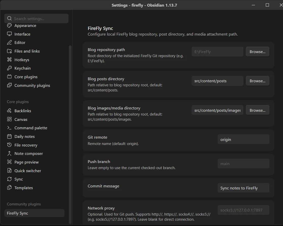Browse for blog repository path
Viewport: 283px width, 226px height.
click(257, 52)
